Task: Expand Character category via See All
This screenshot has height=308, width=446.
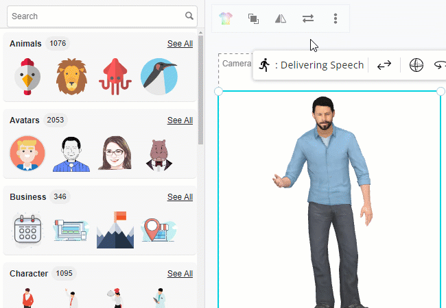Action: (180, 274)
